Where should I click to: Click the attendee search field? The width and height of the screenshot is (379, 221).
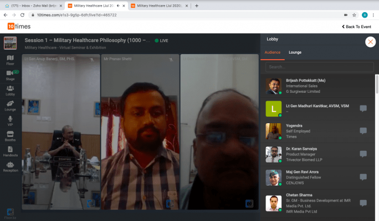319,67
